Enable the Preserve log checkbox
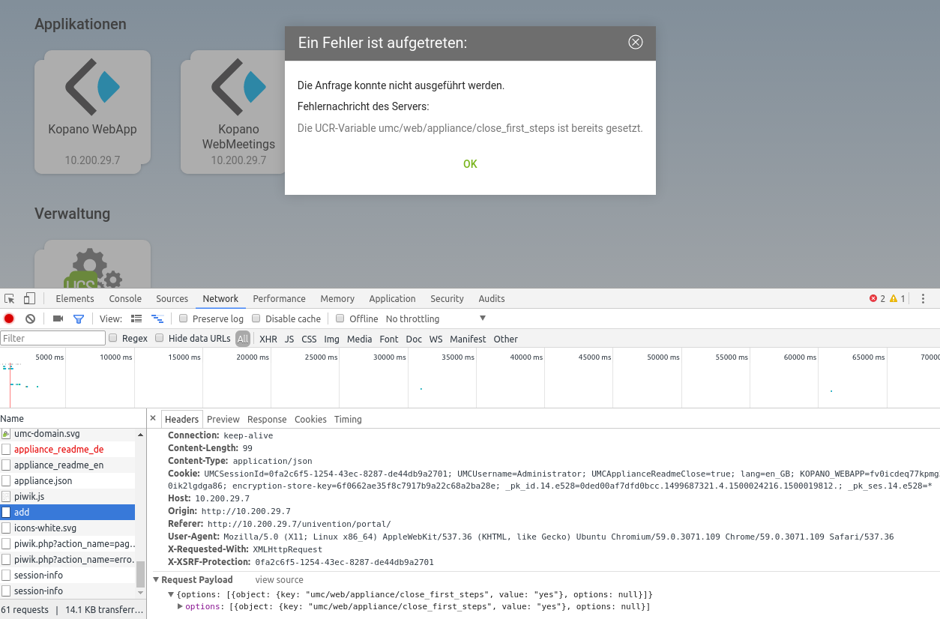The width and height of the screenshot is (940, 619). 184,318
